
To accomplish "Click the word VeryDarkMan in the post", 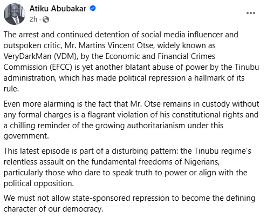I will (x=28, y=56).
